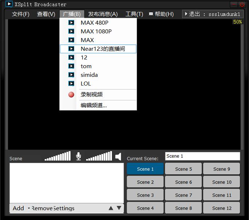Switch to Scene 12
Viewport: 249px width, 220px height.
(221, 208)
